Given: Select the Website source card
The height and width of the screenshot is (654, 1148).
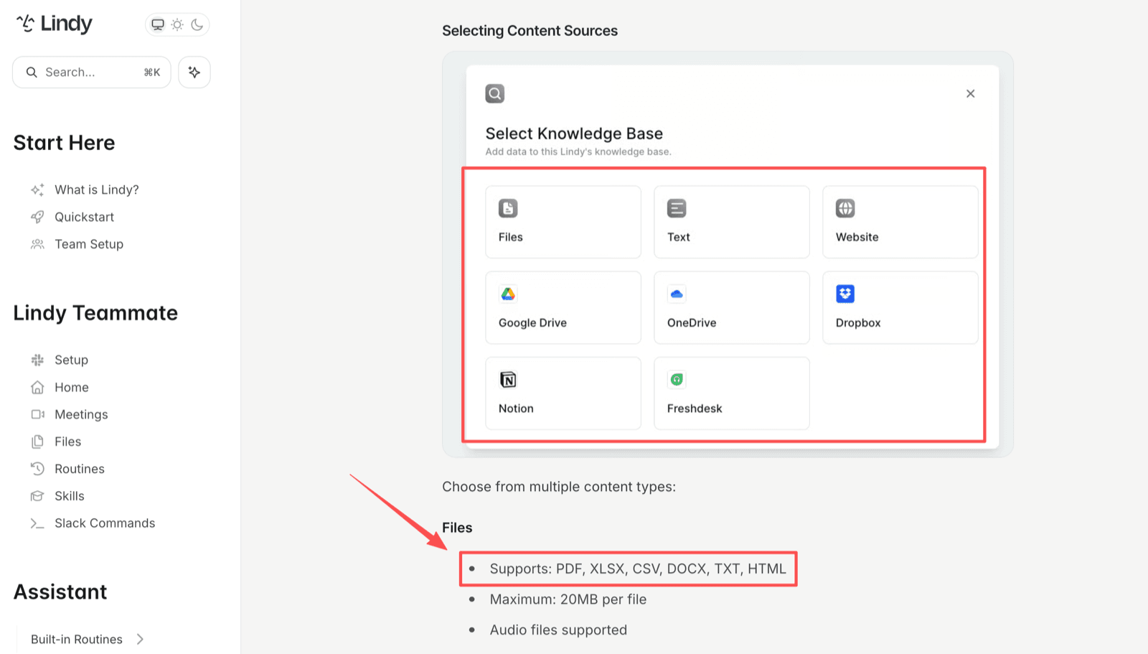Looking at the screenshot, I should pos(900,222).
